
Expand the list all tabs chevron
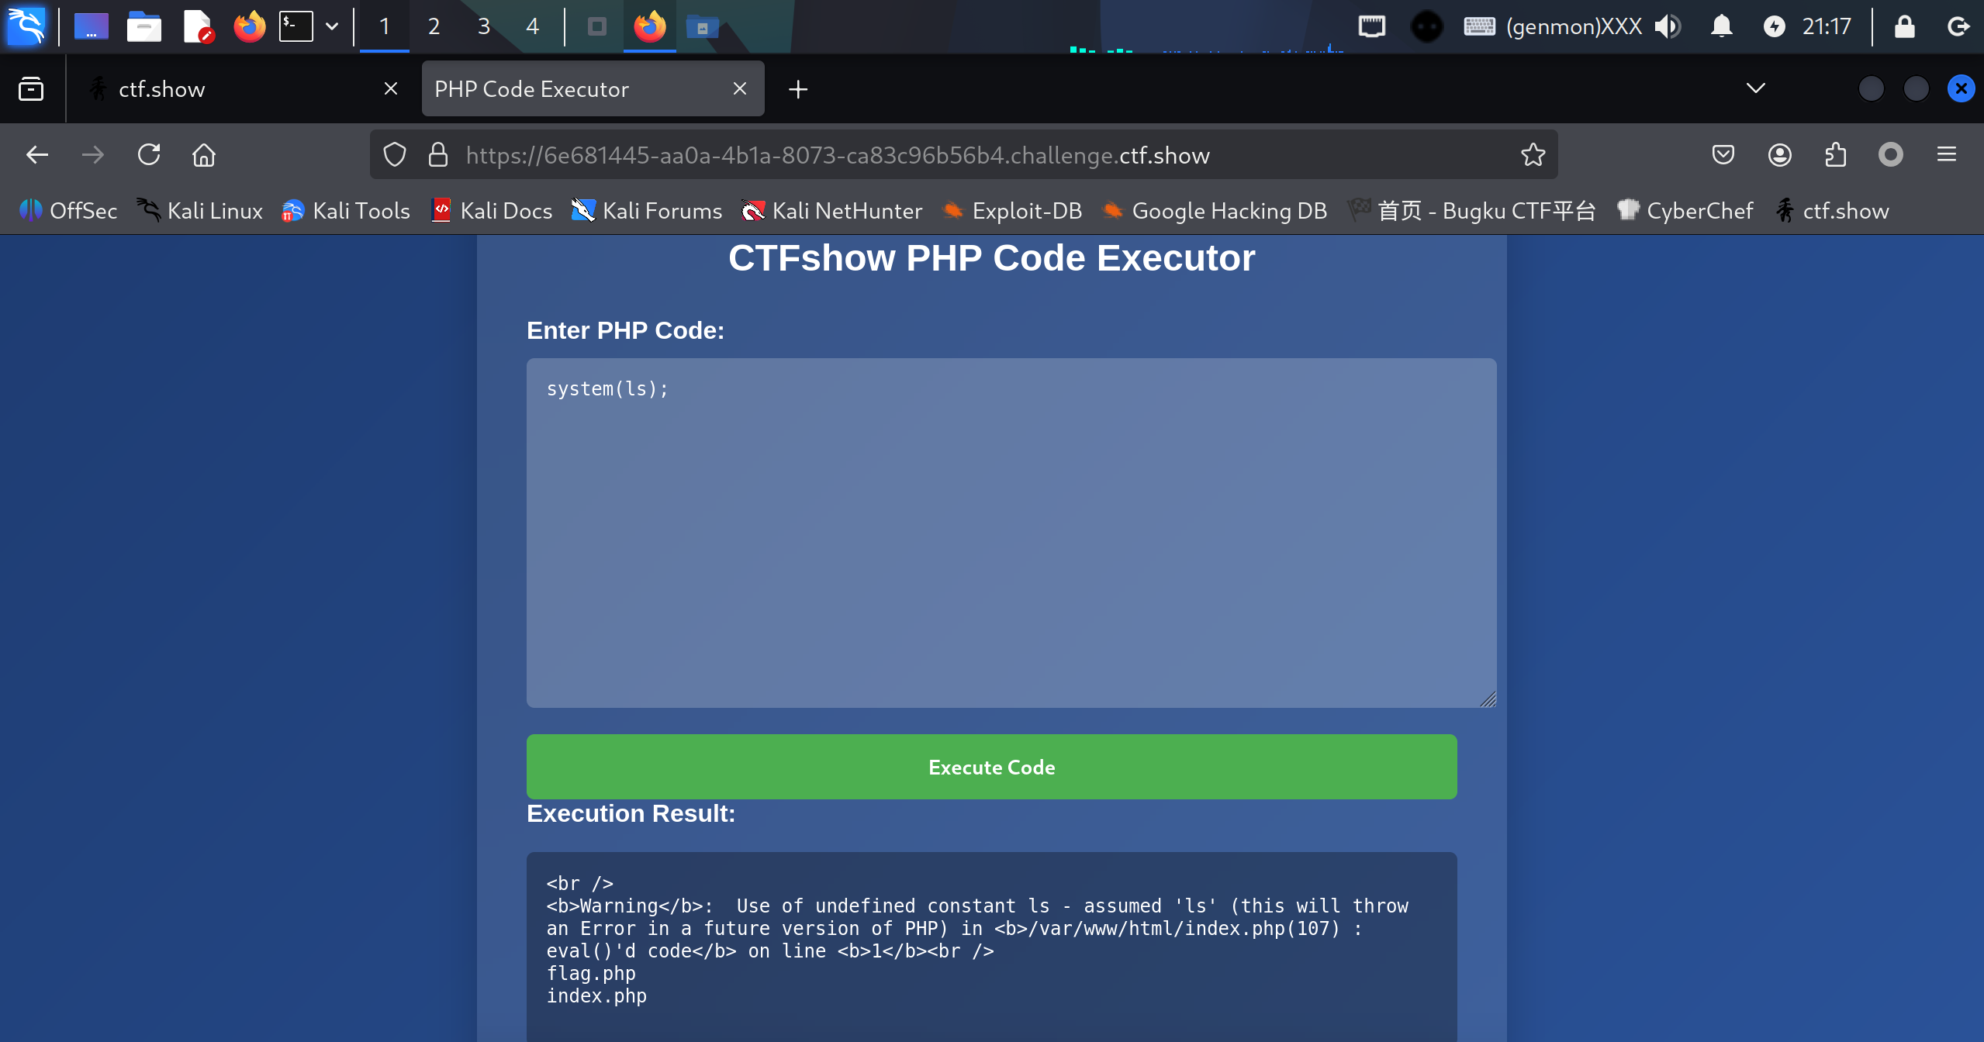point(1755,88)
